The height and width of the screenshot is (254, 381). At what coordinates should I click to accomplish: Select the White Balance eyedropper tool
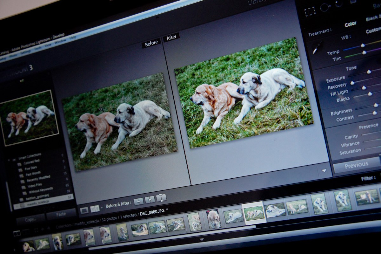[x=317, y=47]
